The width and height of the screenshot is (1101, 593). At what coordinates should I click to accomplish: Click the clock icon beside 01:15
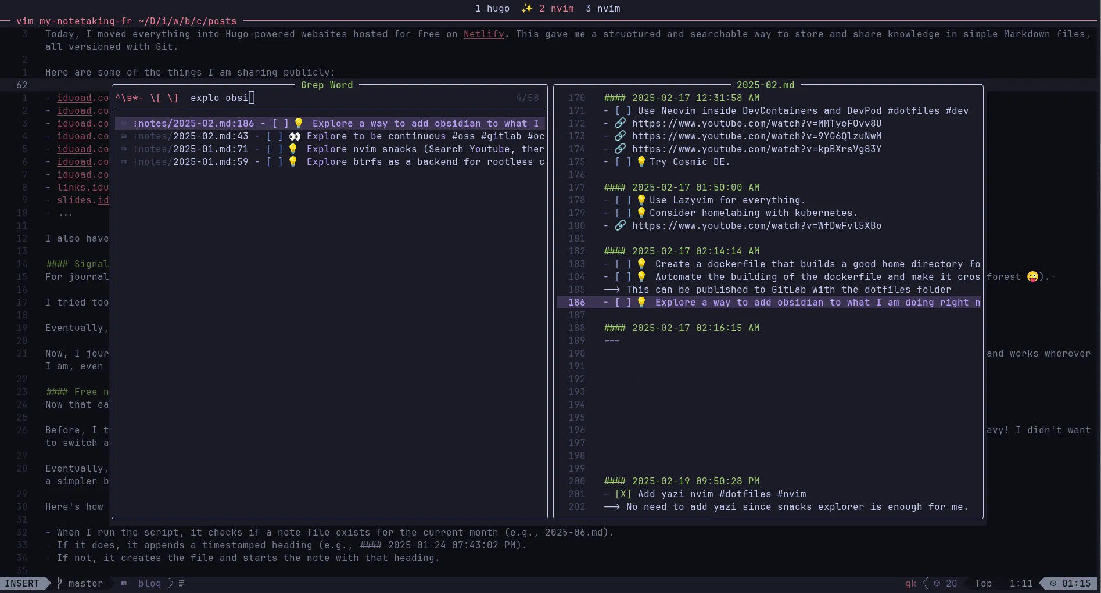1053,583
